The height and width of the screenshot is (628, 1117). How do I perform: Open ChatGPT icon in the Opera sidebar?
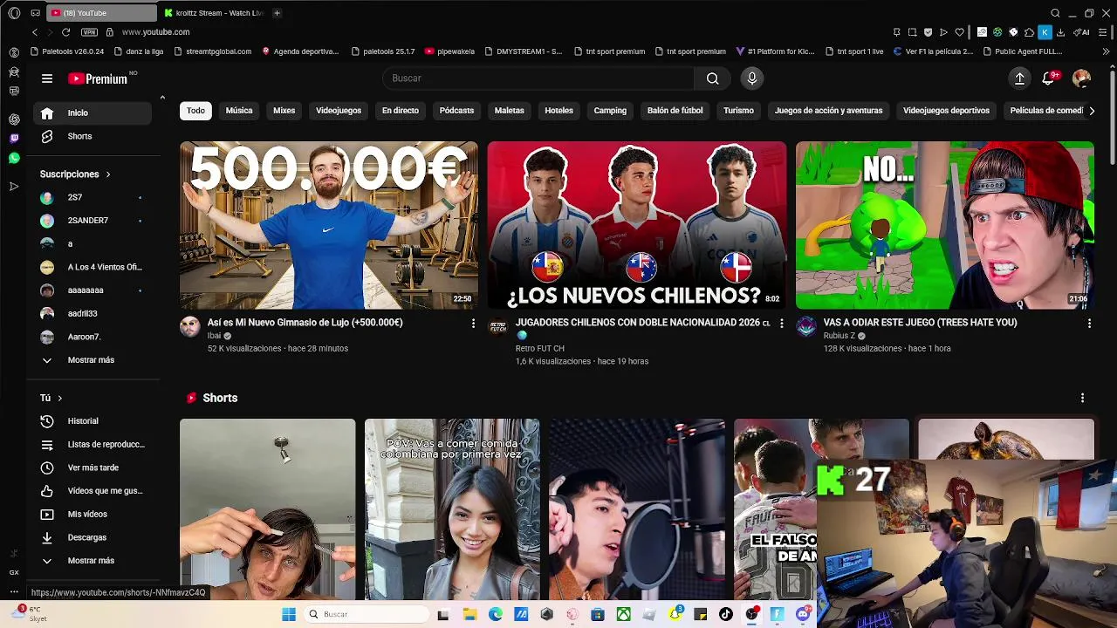pyautogui.click(x=14, y=119)
